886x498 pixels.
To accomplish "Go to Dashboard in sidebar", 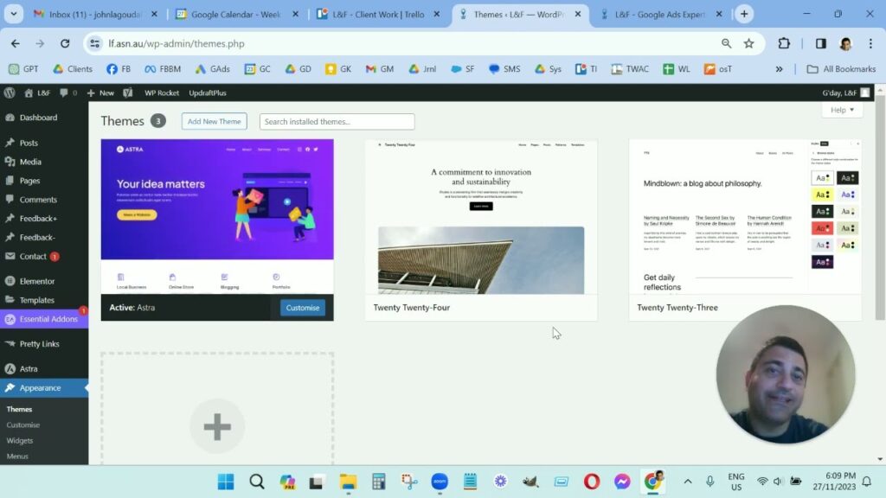I will coord(38,118).
